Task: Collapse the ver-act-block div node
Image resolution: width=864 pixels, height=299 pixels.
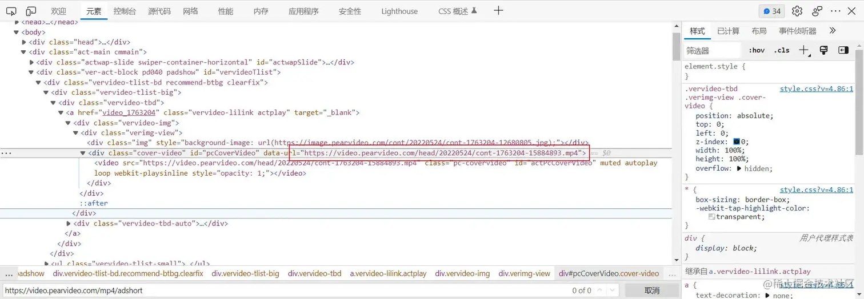Action: coord(31,72)
